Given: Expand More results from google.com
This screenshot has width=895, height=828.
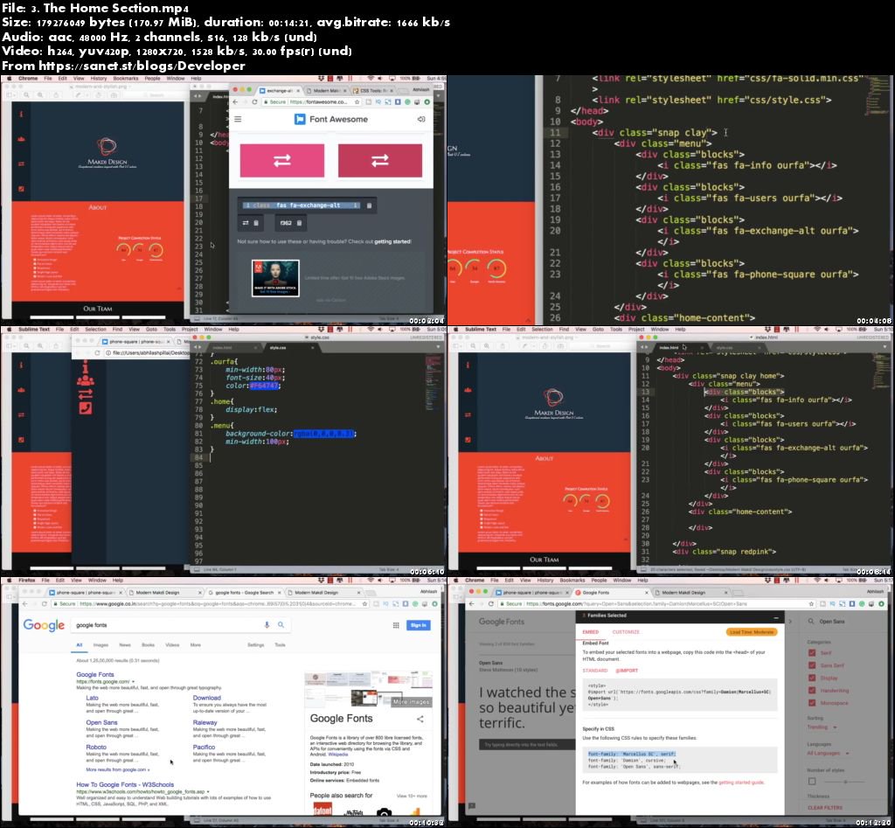Looking at the screenshot, I should click(118, 769).
